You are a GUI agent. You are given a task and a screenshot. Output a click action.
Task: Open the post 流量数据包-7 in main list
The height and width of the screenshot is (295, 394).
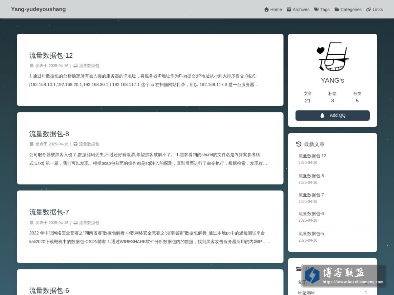point(49,212)
